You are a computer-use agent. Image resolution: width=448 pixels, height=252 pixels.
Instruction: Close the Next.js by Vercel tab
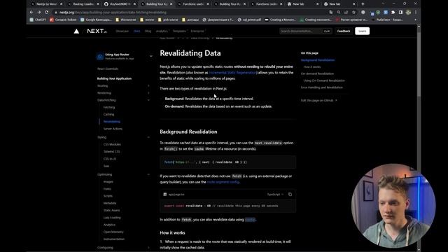(61, 4)
